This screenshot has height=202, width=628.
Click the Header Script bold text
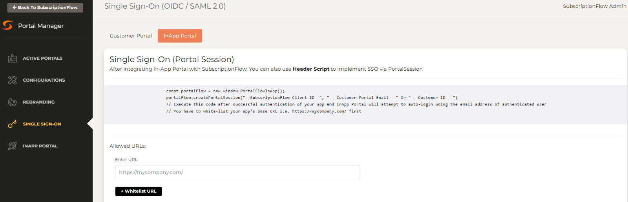coord(311,69)
